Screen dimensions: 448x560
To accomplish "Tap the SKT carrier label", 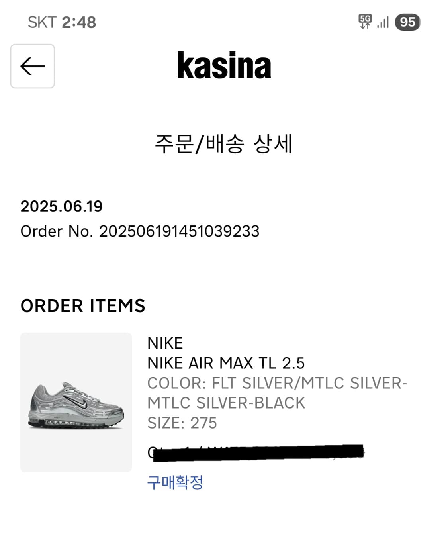I will coord(42,22).
